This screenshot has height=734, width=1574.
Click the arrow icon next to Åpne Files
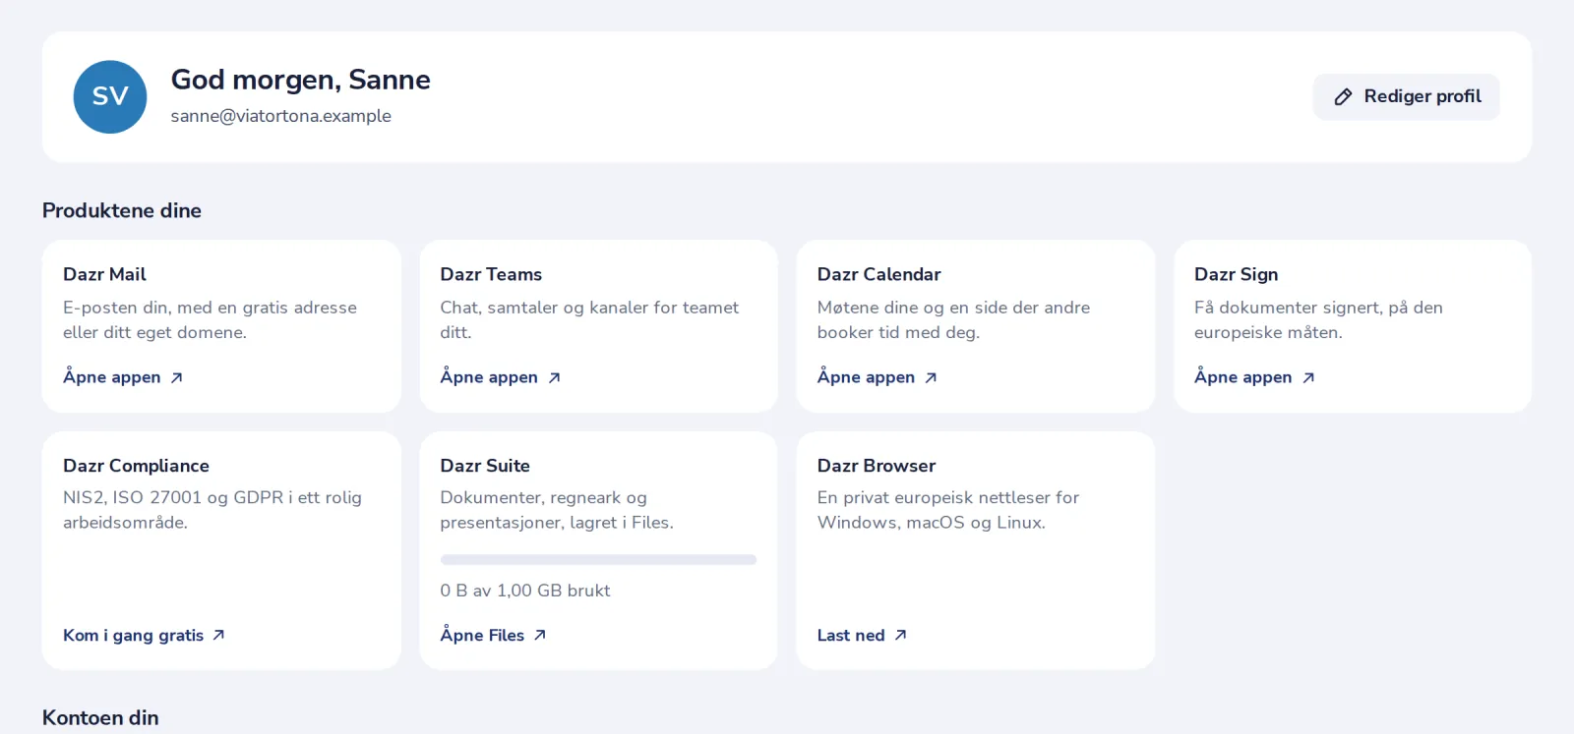(540, 635)
